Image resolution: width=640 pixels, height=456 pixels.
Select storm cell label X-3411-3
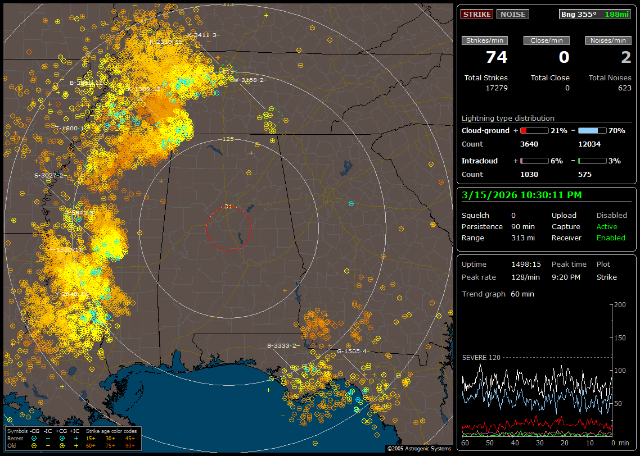[201, 35]
